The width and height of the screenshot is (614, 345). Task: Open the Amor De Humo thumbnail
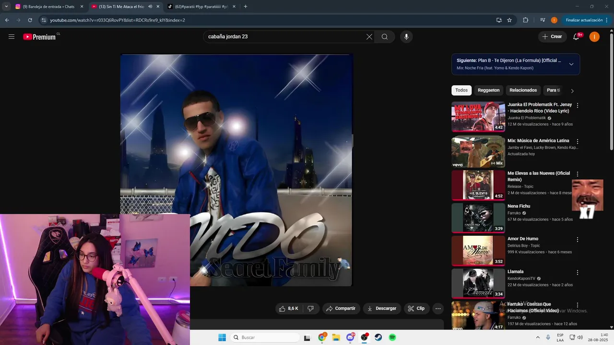(x=478, y=251)
